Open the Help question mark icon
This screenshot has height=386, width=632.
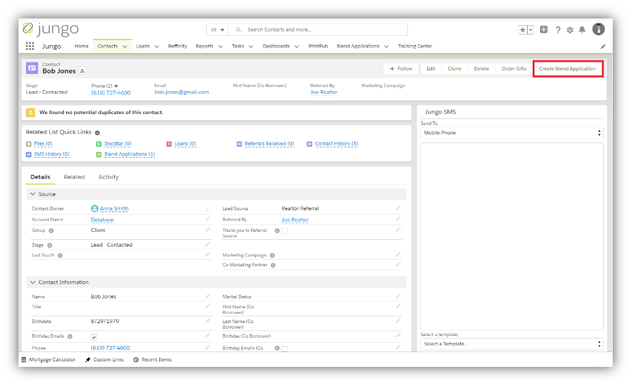click(558, 29)
